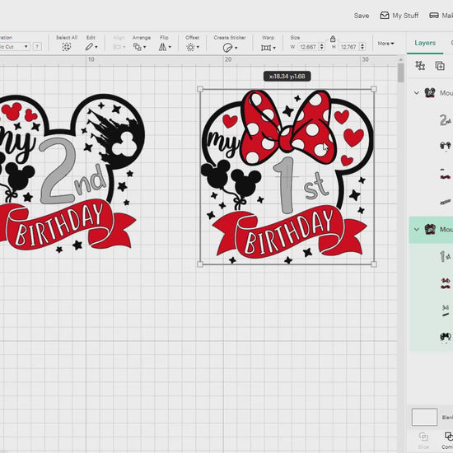This screenshot has height=453, width=453.
Task: Click the vertical canvas scrollbar
Action: click(400, 72)
